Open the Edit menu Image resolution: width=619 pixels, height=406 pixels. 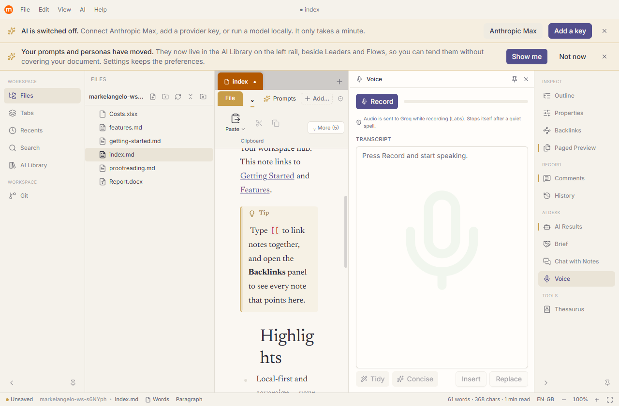(x=44, y=10)
